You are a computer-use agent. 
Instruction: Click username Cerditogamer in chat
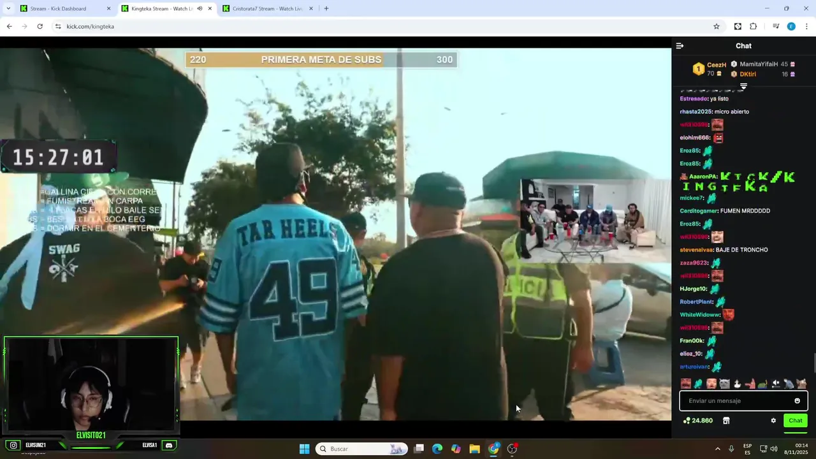point(699,210)
